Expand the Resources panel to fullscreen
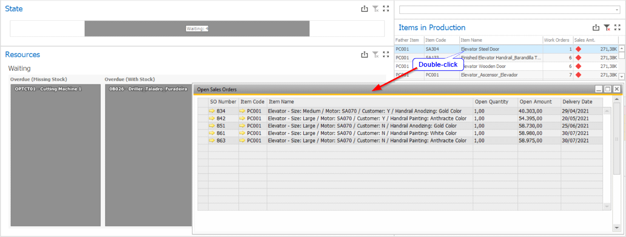This screenshot has width=626, height=237. [x=386, y=54]
